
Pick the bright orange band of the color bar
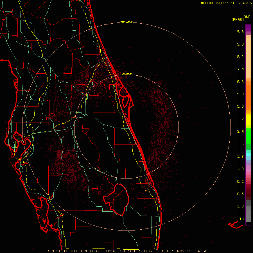pos(248,97)
